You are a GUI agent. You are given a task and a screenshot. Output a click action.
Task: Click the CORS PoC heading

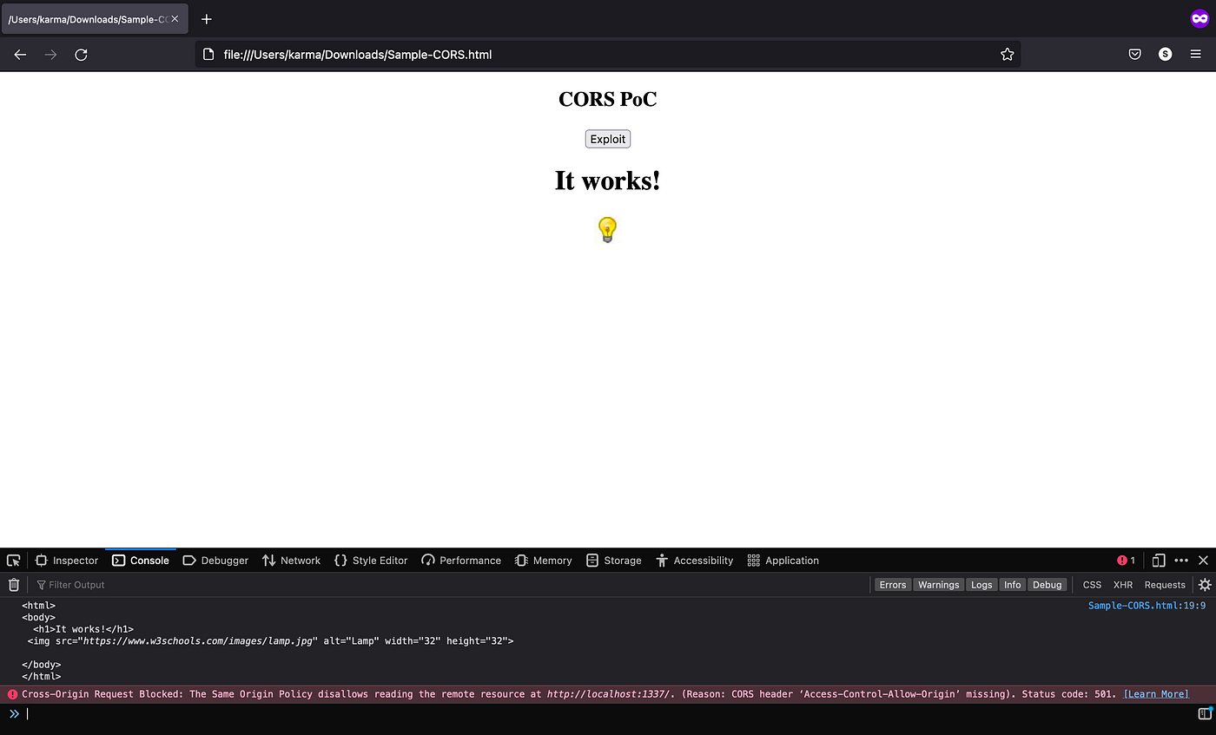pyautogui.click(x=607, y=99)
